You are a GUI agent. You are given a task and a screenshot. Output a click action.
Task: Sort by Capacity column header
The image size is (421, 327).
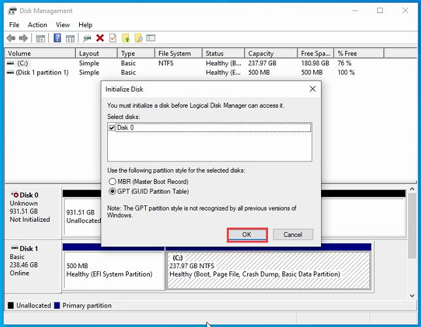271,53
